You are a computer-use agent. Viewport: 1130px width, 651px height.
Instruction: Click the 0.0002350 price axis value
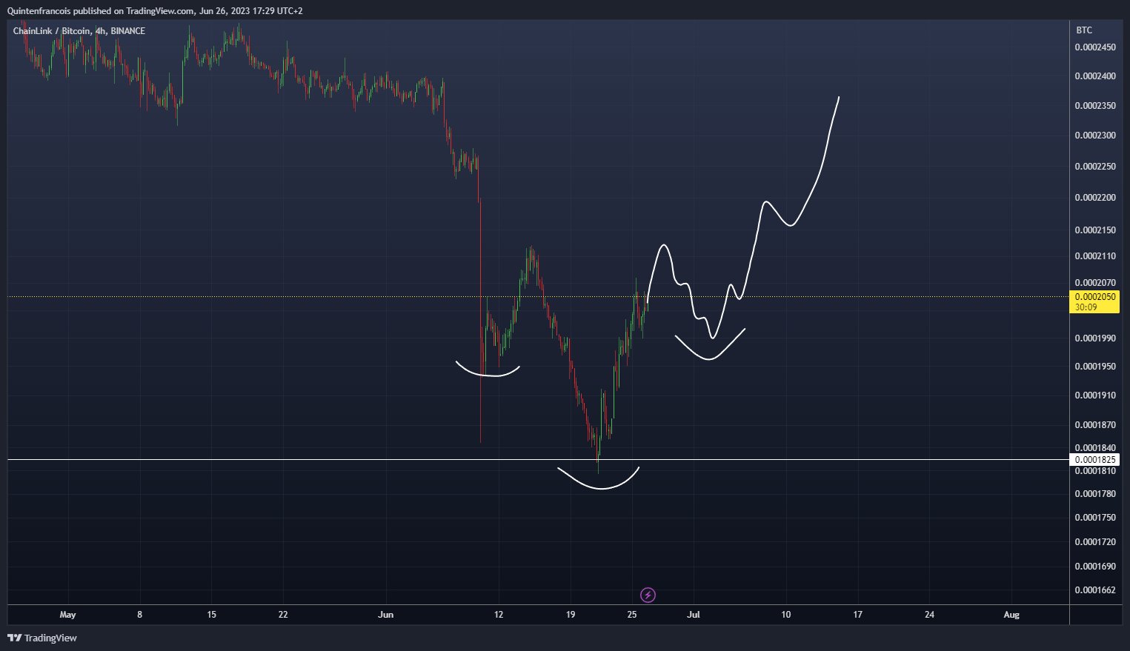click(1095, 106)
